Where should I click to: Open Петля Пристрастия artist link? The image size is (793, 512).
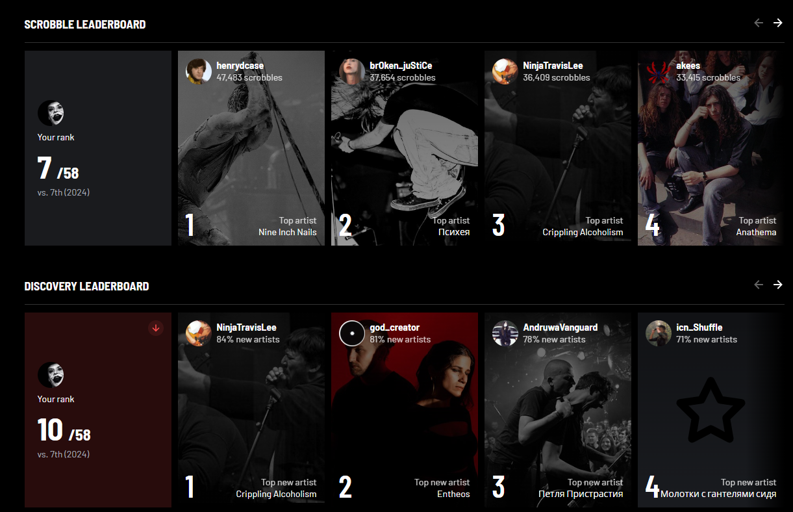coord(581,494)
